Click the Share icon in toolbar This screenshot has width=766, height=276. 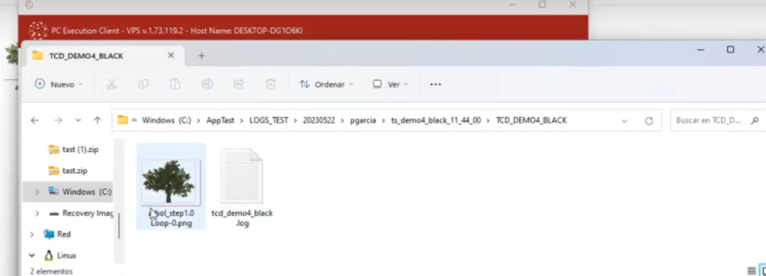[x=239, y=84]
